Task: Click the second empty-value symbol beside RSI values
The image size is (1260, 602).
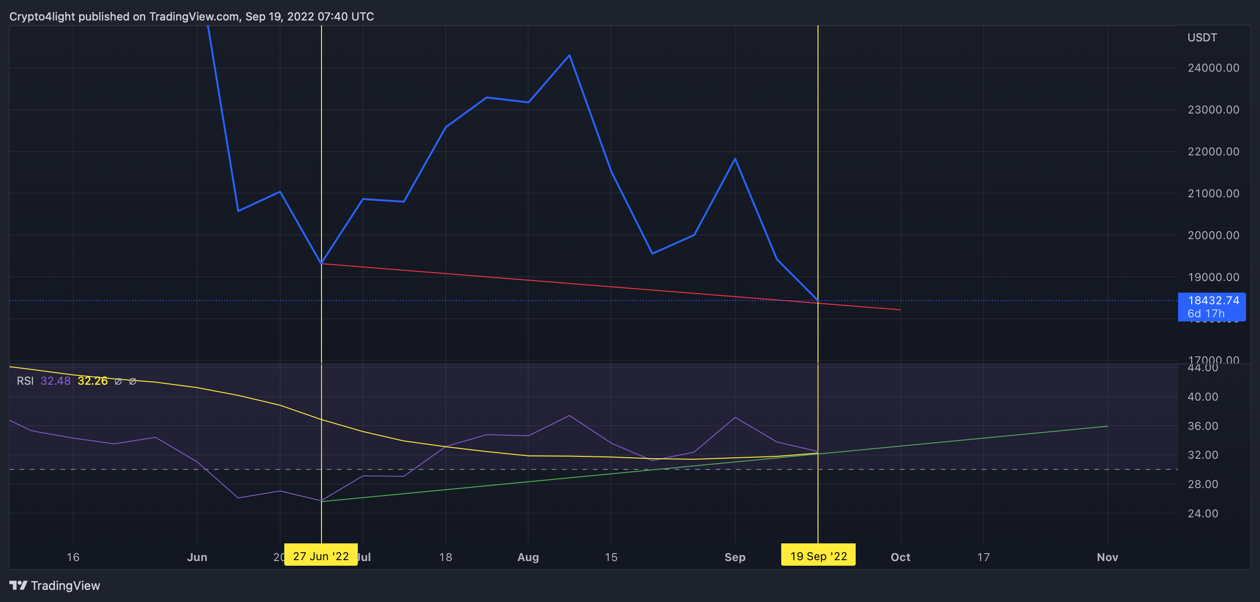Action: click(x=133, y=381)
